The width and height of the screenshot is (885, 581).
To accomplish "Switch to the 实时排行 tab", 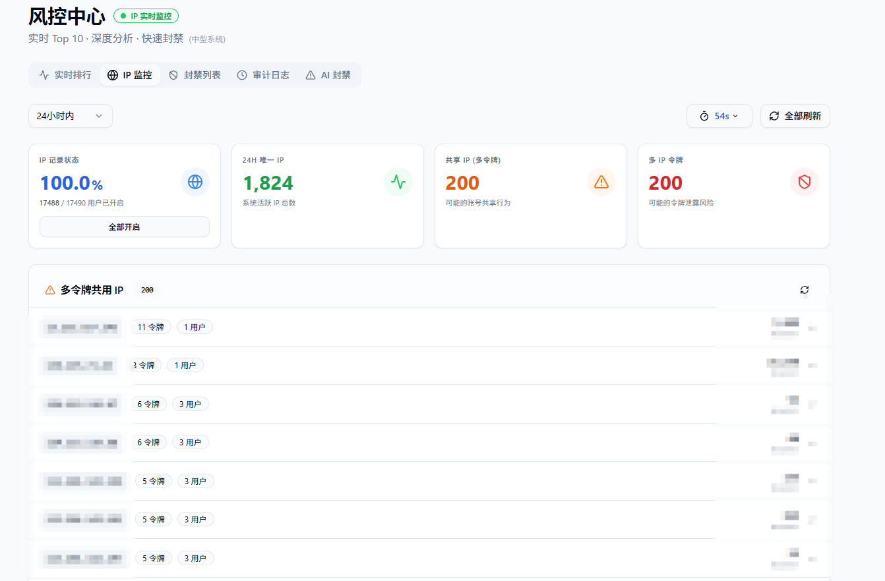I will (65, 75).
